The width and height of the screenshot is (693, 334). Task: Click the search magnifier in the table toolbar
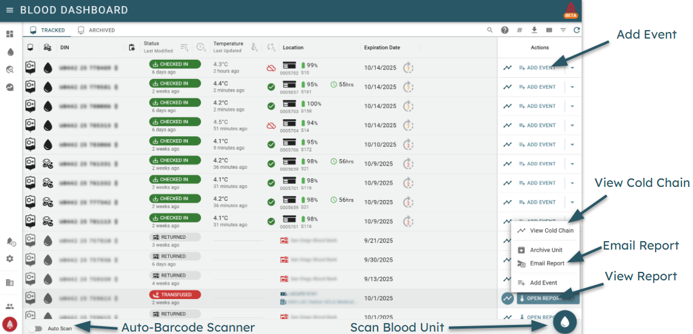[x=490, y=30]
